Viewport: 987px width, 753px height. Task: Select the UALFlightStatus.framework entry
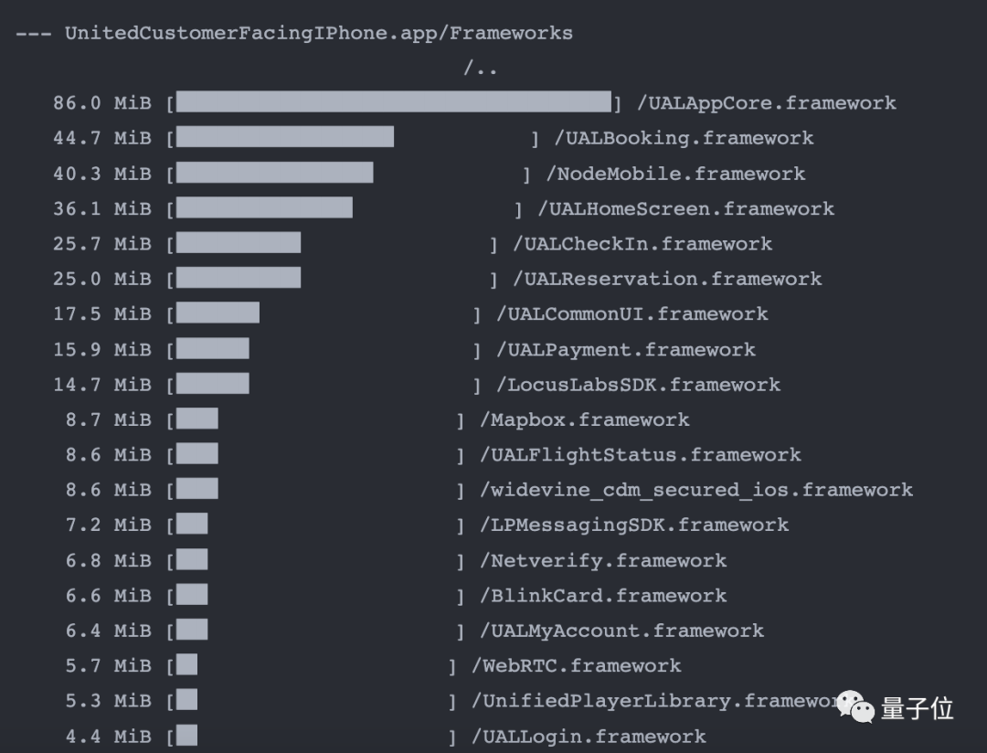click(x=641, y=455)
